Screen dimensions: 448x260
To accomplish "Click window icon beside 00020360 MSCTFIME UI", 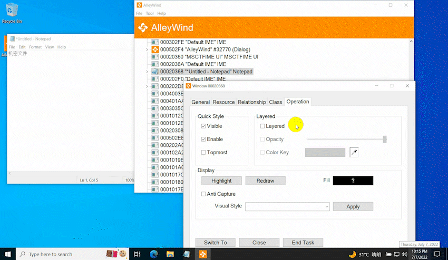I will (155, 57).
